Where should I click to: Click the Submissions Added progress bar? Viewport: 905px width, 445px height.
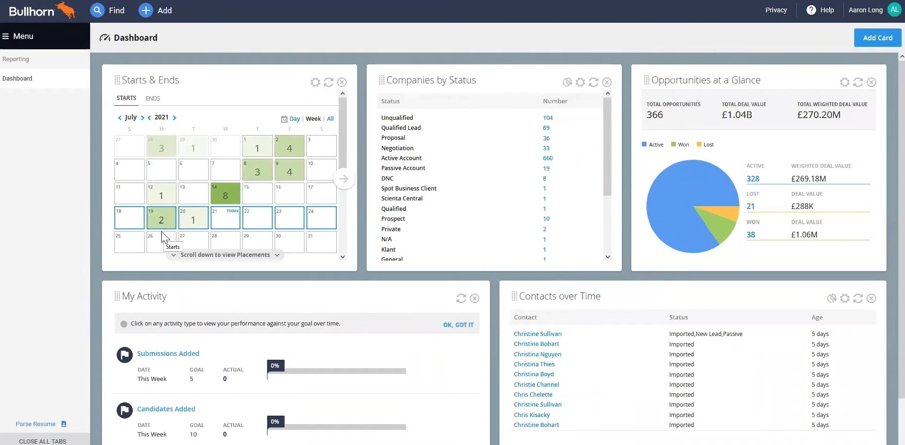[x=336, y=371]
